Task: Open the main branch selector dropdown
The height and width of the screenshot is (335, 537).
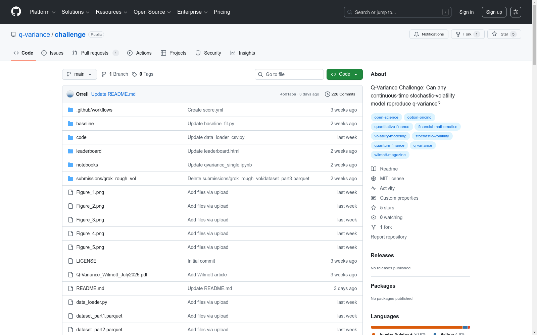Action: pyautogui.click(x=80, y=74)
